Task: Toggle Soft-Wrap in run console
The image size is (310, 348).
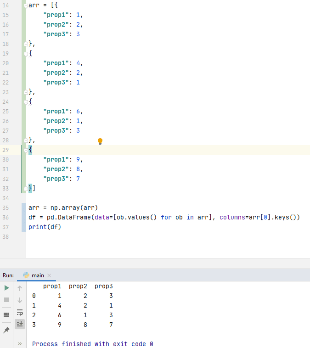Action: (x=20, y=312)
